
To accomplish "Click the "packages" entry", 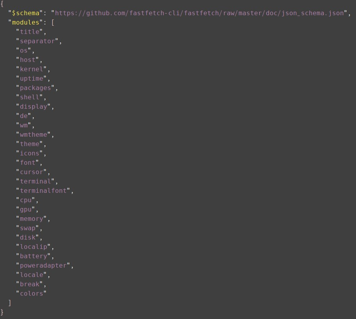I will [35, 88].
